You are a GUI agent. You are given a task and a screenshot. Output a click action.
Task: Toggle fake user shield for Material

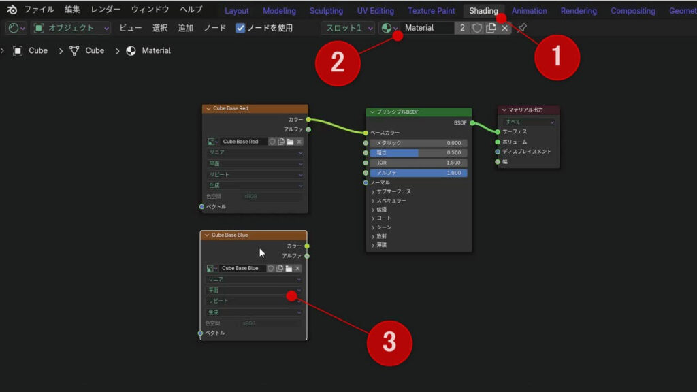tap(477, 28)
